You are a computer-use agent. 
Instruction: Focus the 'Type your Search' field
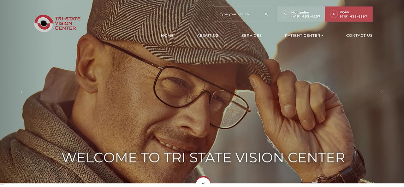tap(240, 14)
